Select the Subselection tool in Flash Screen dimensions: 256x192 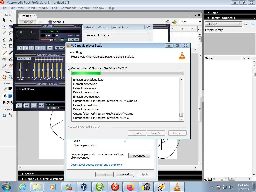point(11,20)
